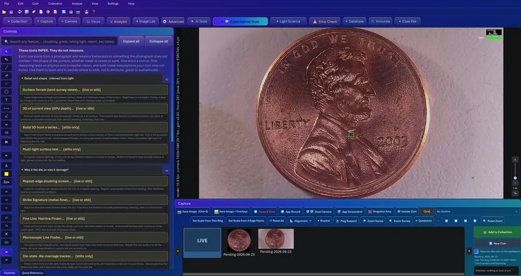The width and height of the screenshot is (521, 276).
Task: Switch to the Case File tab
Action: pyautogui.click(x=408, y=21)
